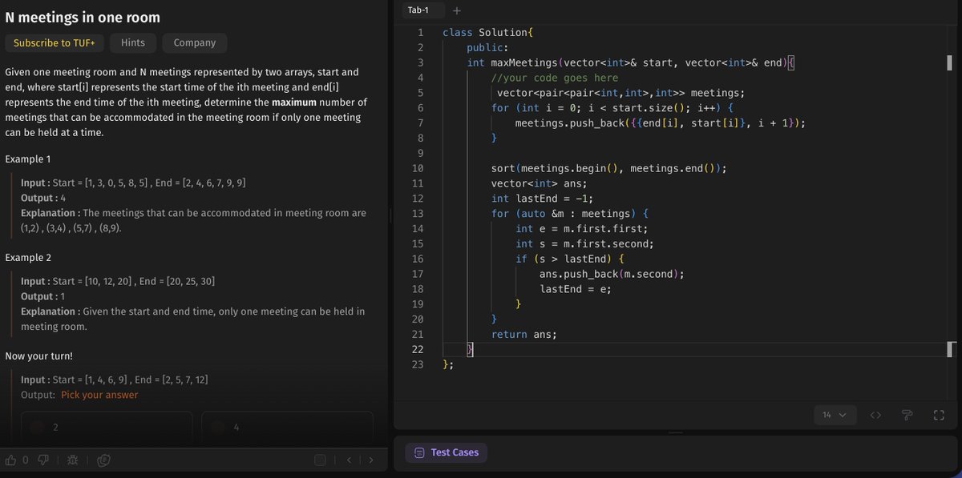The width and height of the screenshot is (962, 478).
Task: Click the code brackets editor icon
Action: click(875, 415)
